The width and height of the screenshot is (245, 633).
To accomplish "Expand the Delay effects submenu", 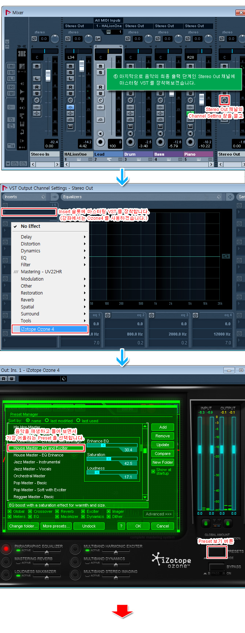I will (49, 237).
